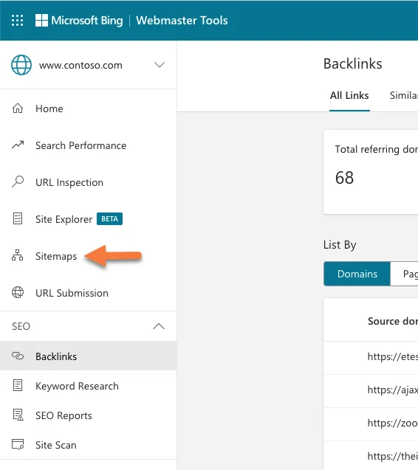The height and width of the screenshot is (470, 418).
Task: Click the Backlinks chain icon
Action: pos(18,356)
